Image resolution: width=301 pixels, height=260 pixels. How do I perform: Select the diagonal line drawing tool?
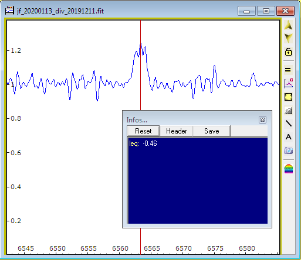coord(289,124)
